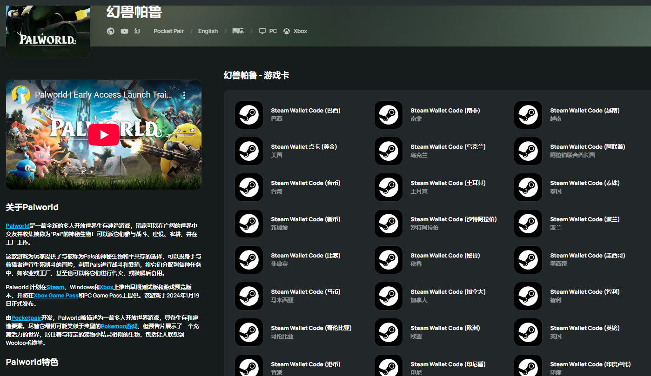The image size is (651, 376).
Task: Select Steam Wallet Code (智利) title text
Action: (x=585, y=292)
